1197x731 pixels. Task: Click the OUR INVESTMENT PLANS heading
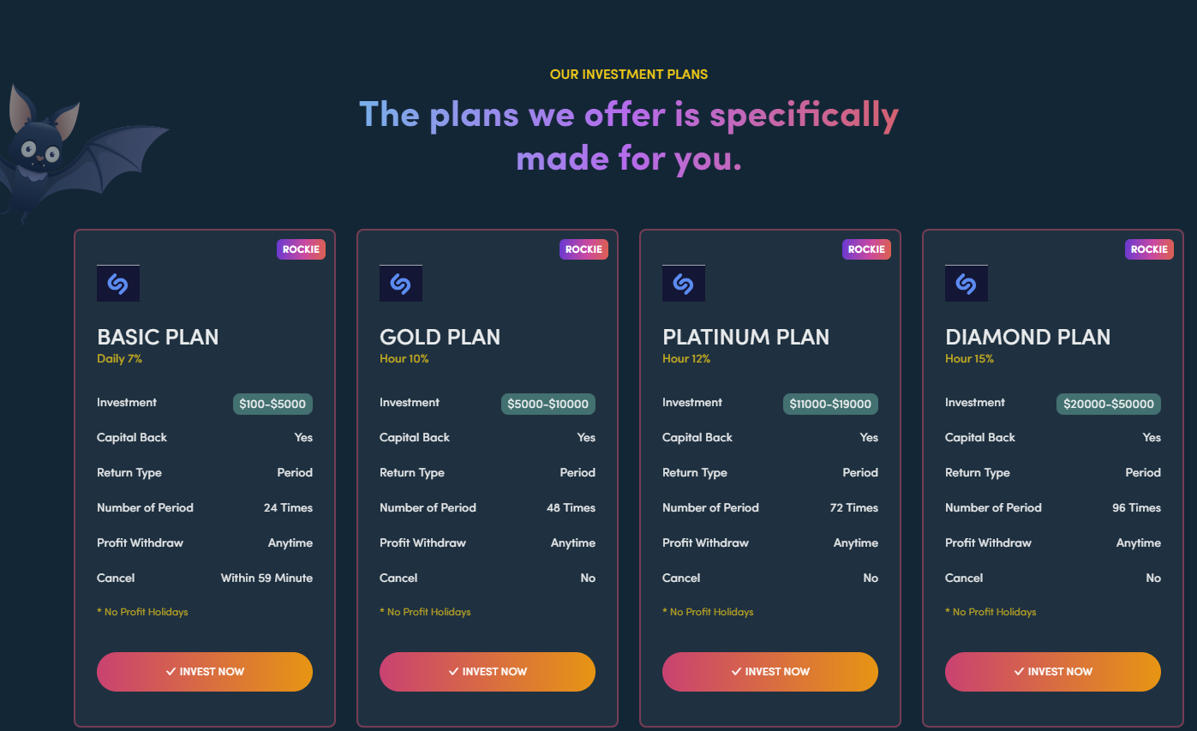[x=628, y=75]
